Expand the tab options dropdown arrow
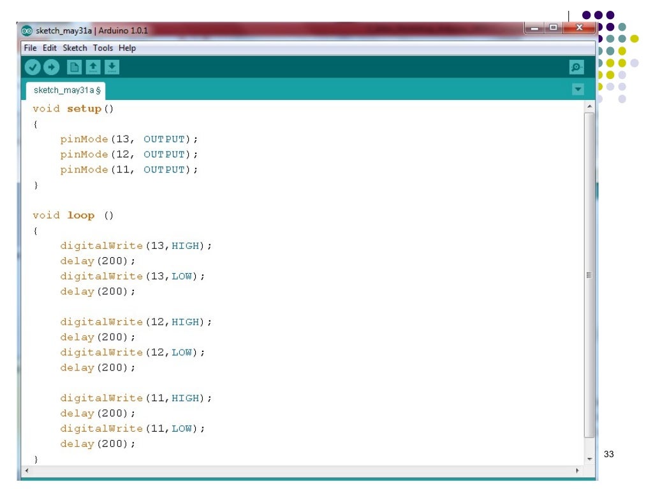The height and width of the screenshot is (489, 653). (578, 90)
